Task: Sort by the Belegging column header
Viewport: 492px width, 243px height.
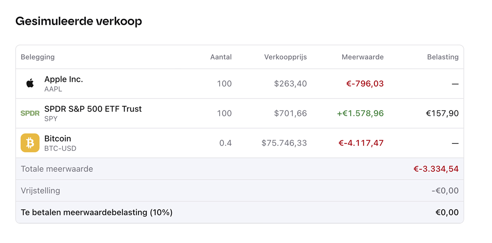Action: [x=38, y=57]
